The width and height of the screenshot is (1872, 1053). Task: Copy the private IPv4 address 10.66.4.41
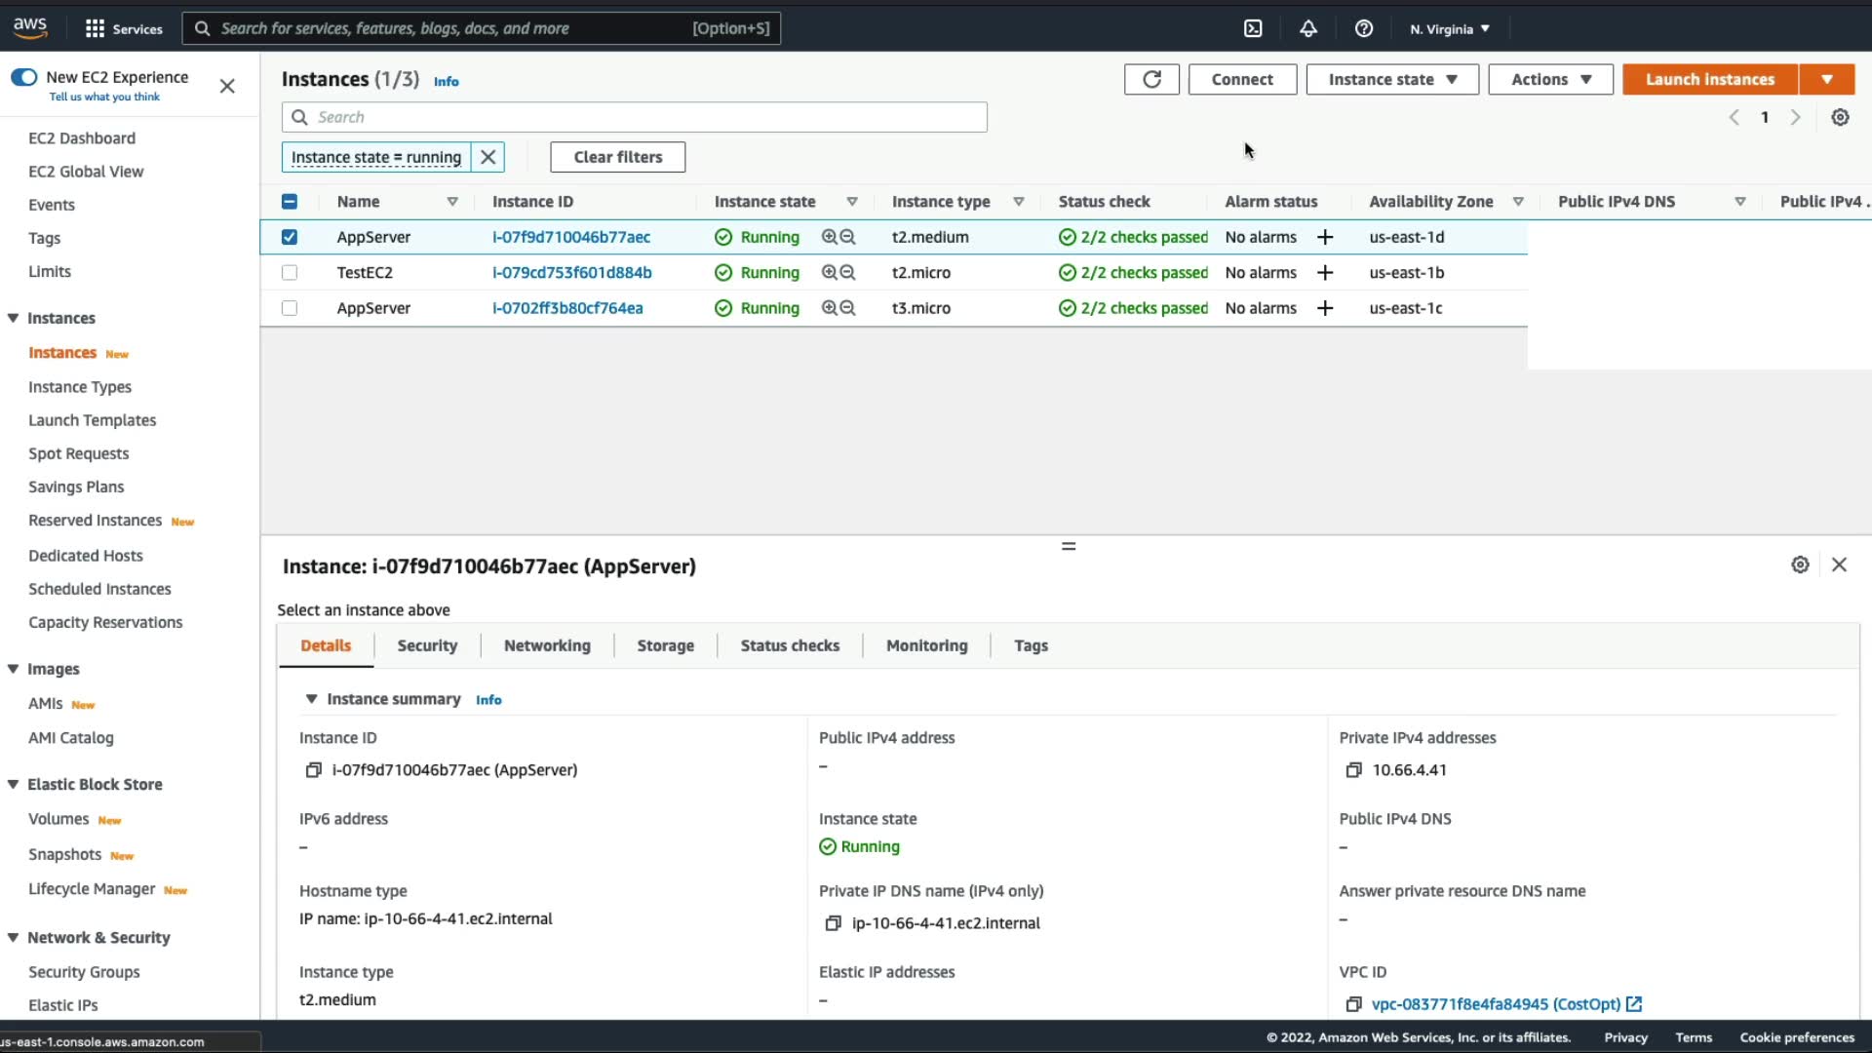tap(1353, 770)
